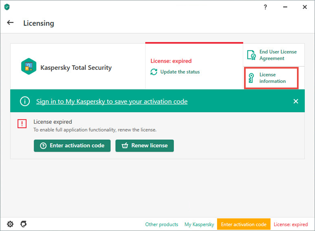
Task: Click the Renew license button
Action: click(x=144, y=146)
